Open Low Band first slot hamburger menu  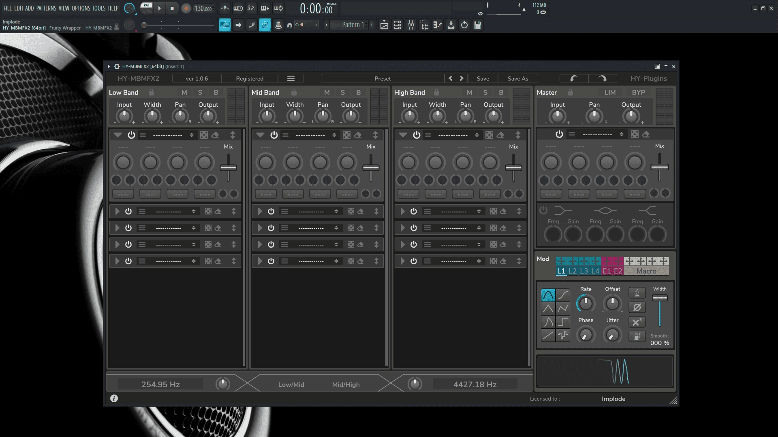pos(143,135)
